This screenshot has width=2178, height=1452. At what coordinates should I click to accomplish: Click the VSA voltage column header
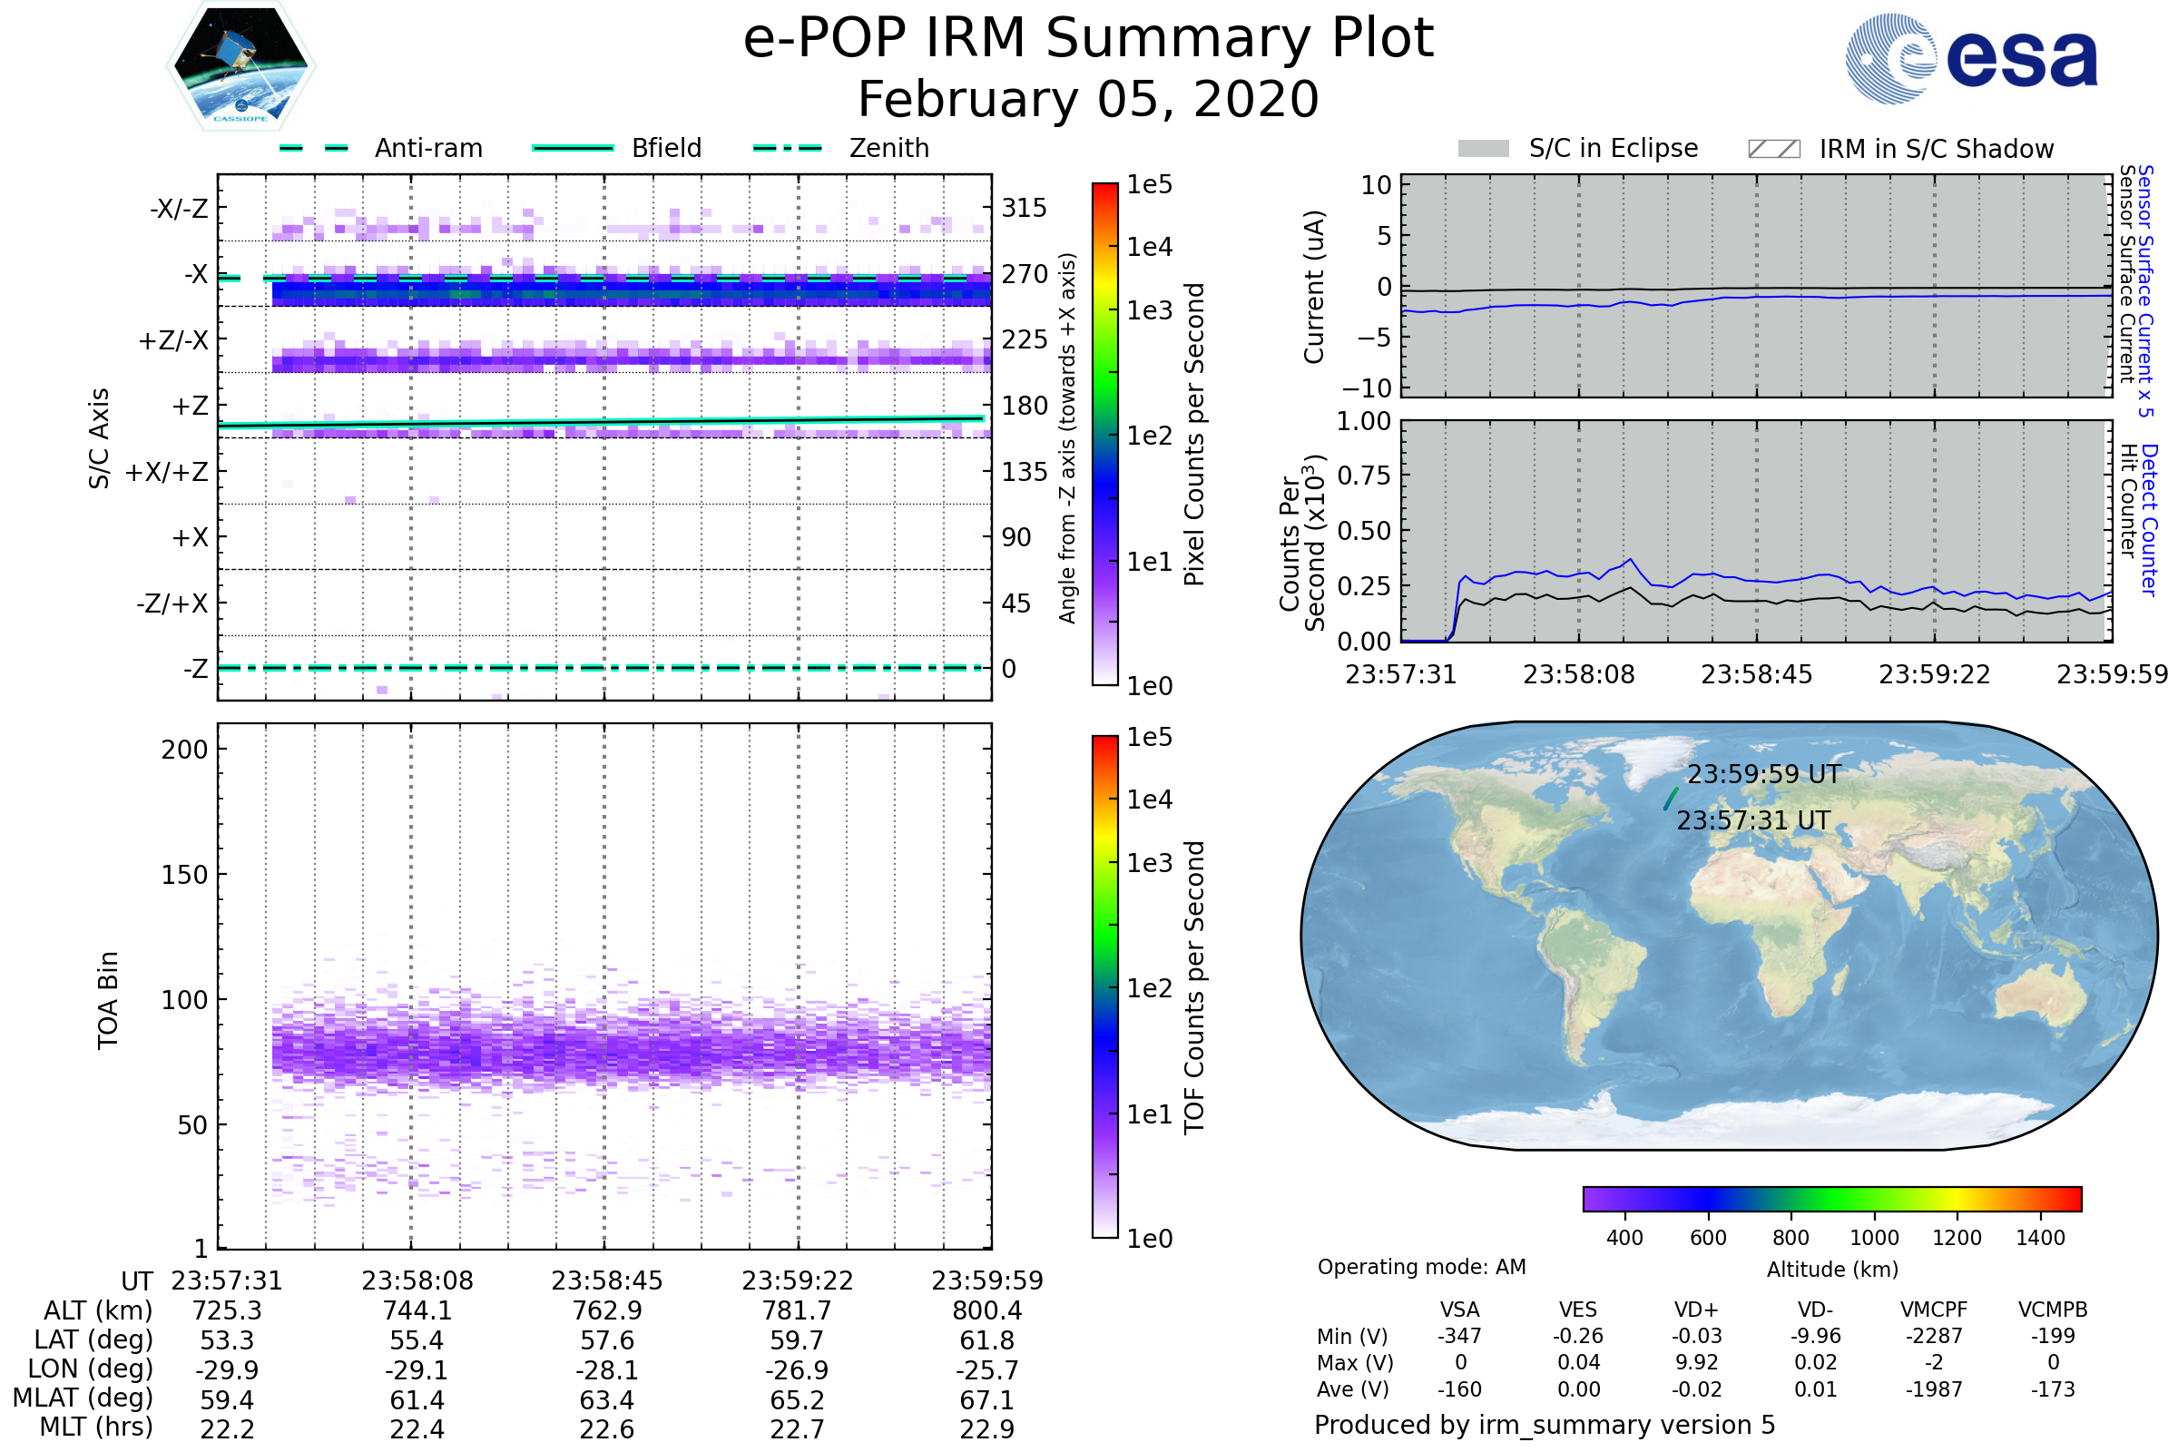[x=1459, y=1310]
